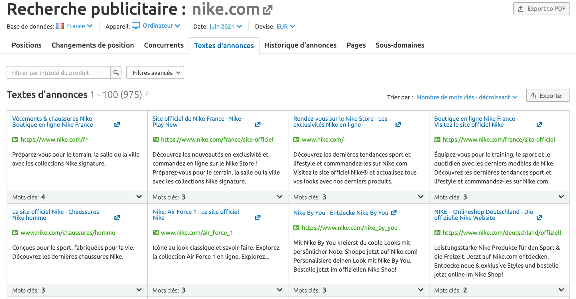Click the Export to PDF button
Screen dimensions: 576x299
pos(541,9)
